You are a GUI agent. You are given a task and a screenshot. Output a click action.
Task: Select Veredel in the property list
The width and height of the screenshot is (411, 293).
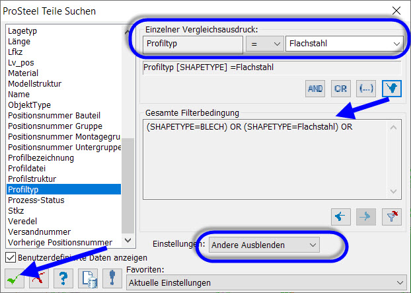coord(63,221)
